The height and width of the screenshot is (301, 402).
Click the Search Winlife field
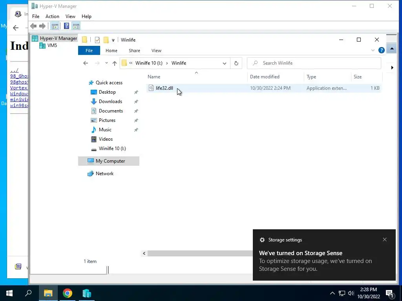click(x=314, y=63)
